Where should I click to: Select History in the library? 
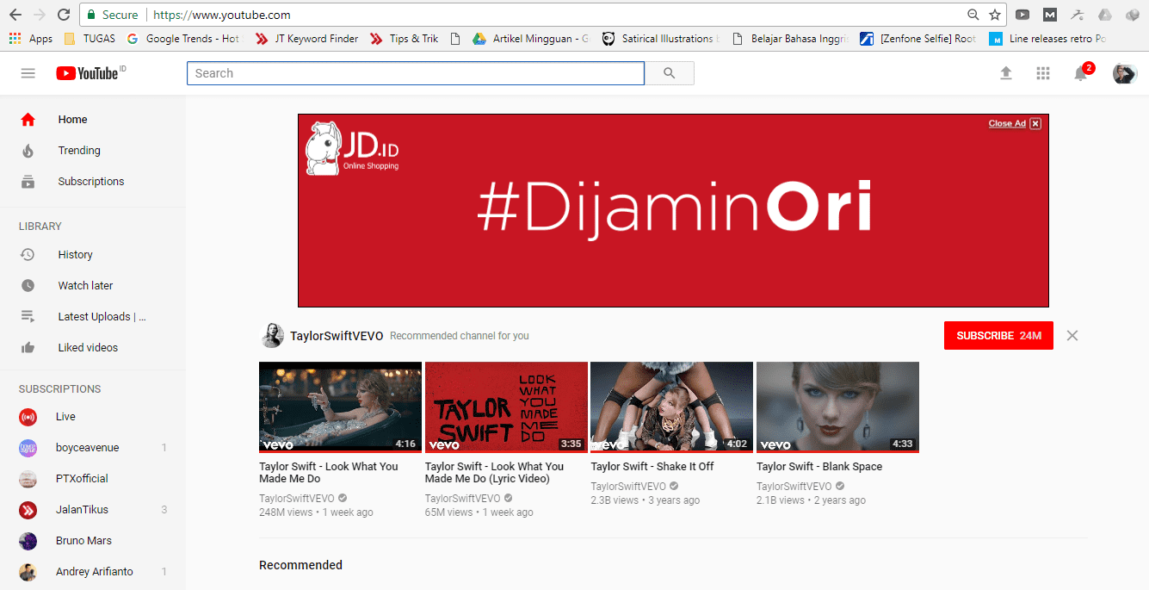92,255
